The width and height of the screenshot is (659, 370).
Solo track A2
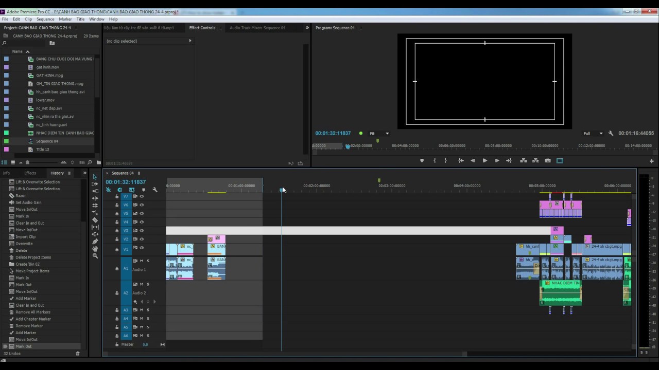(148, 284)
